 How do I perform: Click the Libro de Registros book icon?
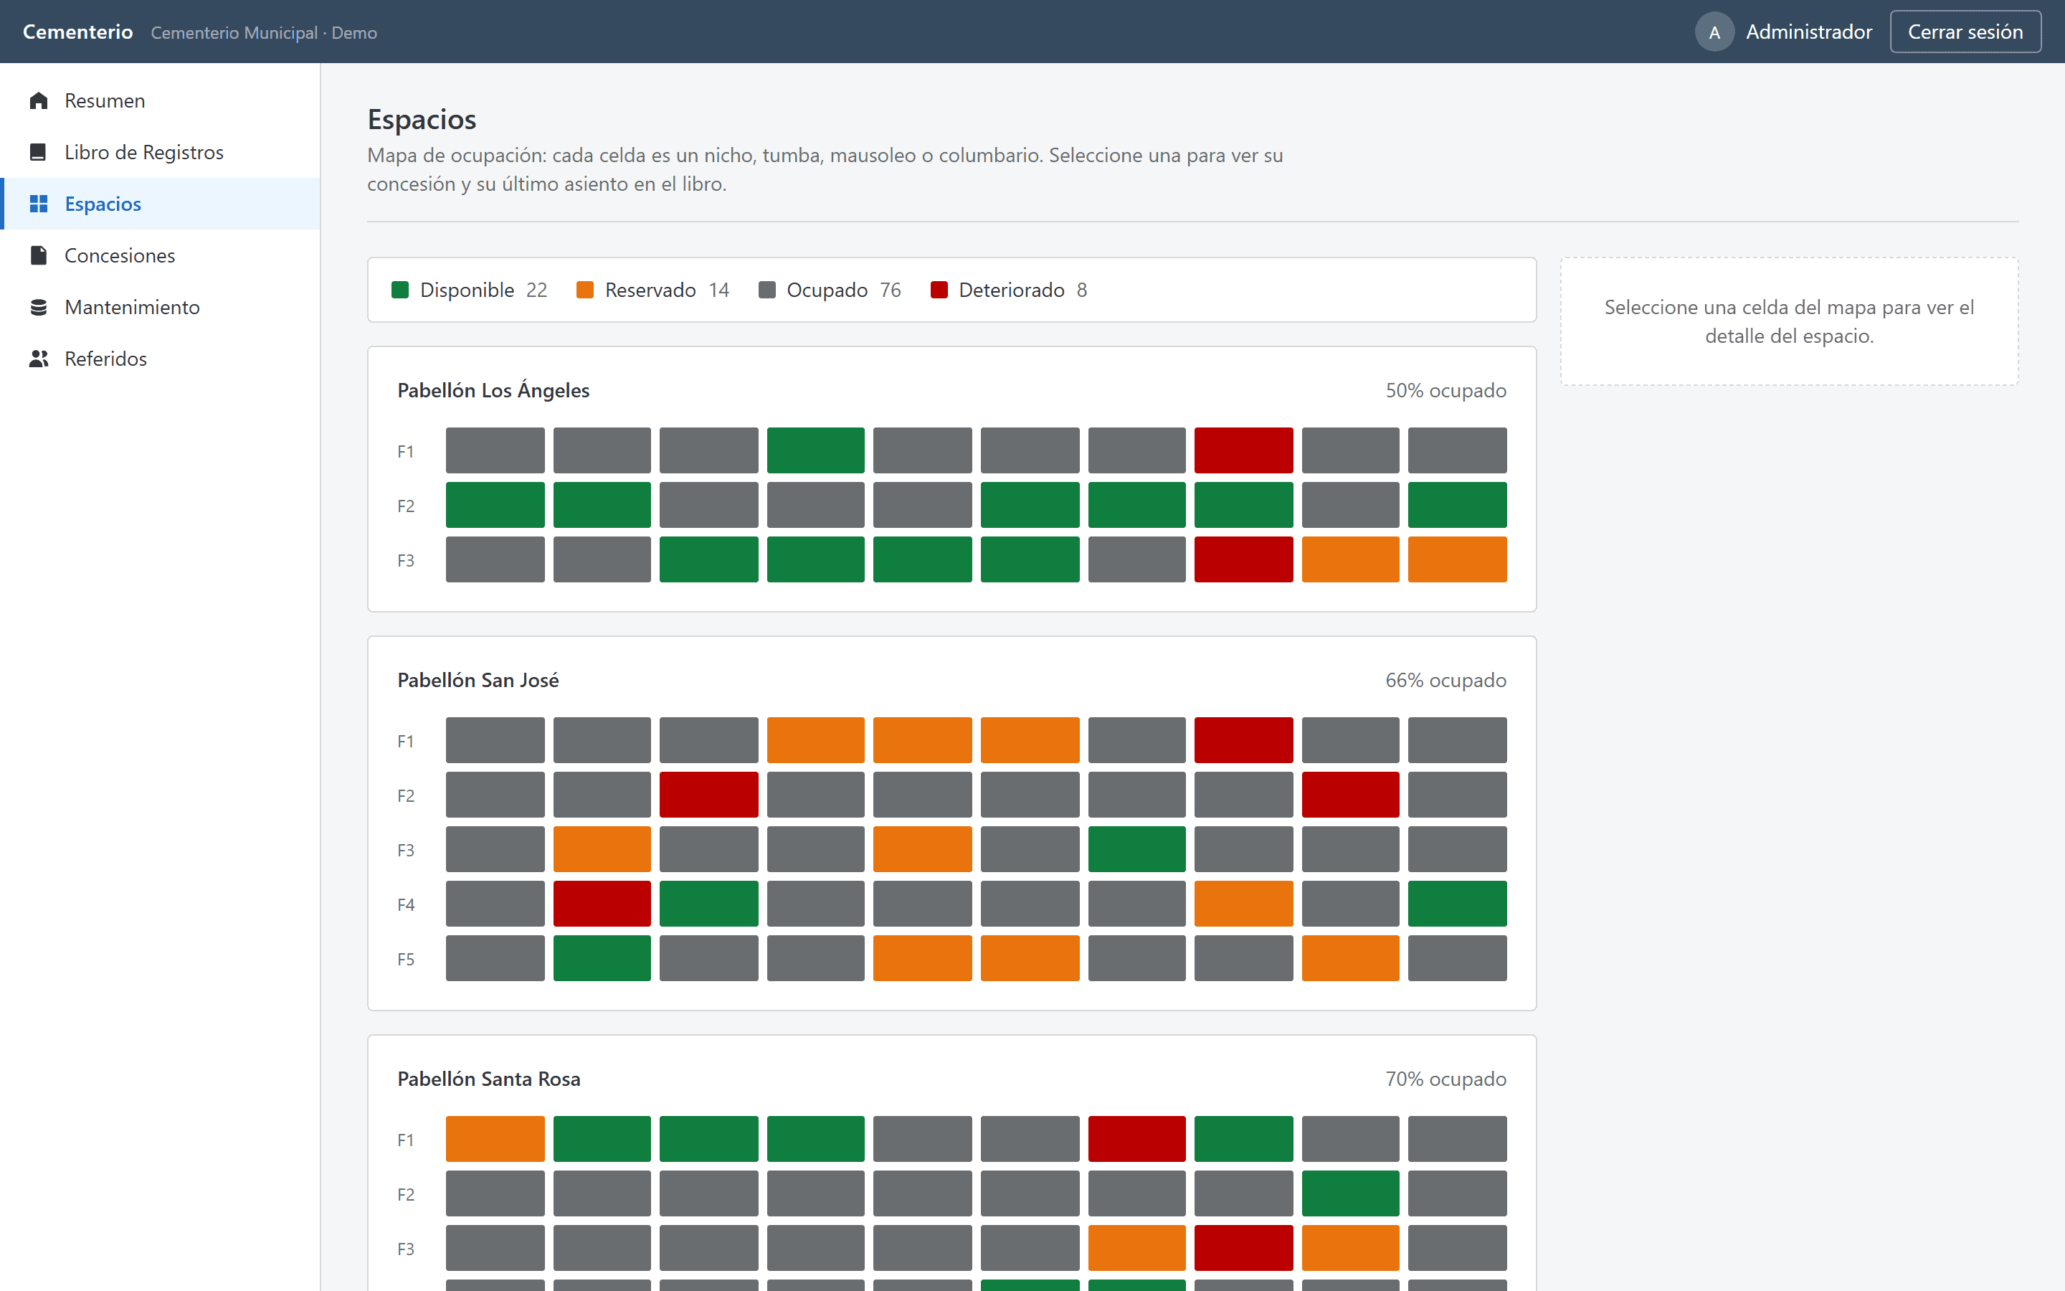[x=39, y=152]
